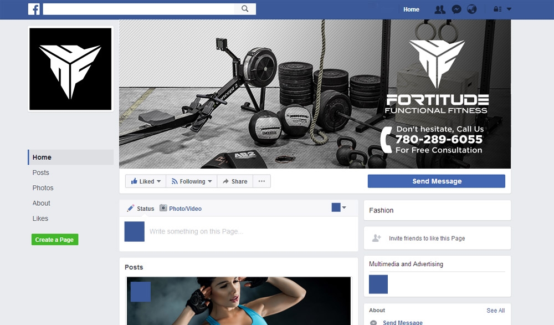
Task: Open the more options ellipsis button
Action: pyautogui.click(x=261, y=181)
